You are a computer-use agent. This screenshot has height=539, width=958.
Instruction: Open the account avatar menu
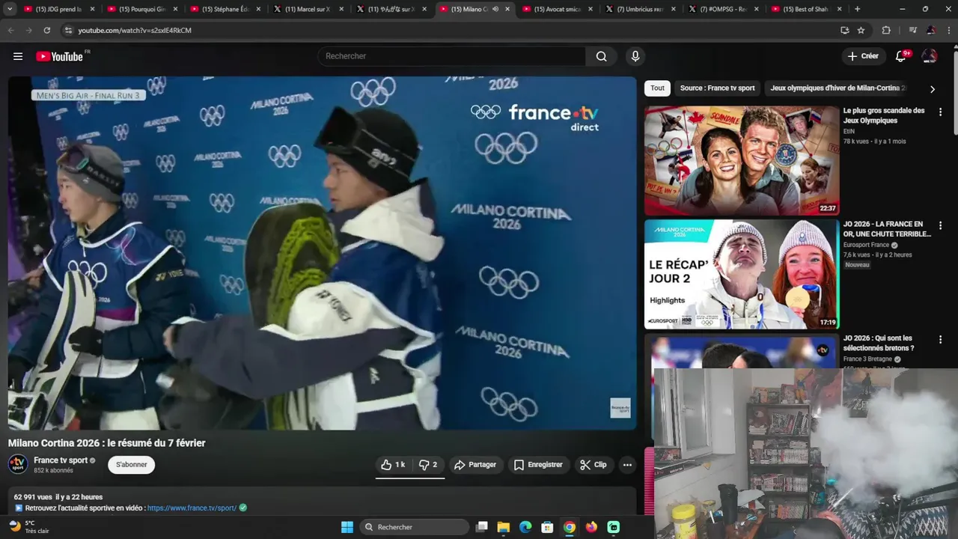(930, 56)
